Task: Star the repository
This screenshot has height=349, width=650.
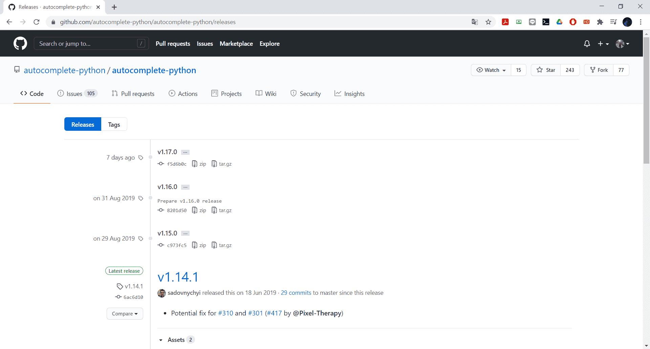Action: point(546,70)
